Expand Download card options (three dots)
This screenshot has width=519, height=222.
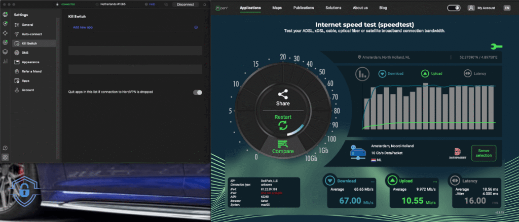click(x=373, y=182)
